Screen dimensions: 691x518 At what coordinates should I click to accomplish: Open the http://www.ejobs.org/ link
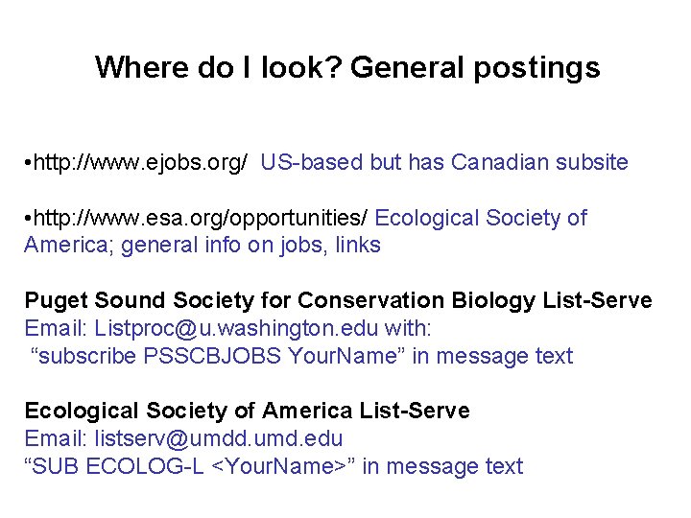point(140,162)
